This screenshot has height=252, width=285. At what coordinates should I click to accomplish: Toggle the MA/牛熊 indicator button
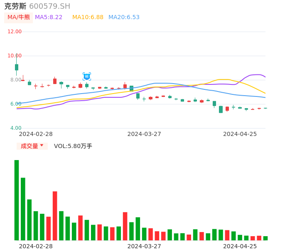[x=19, y=17]
